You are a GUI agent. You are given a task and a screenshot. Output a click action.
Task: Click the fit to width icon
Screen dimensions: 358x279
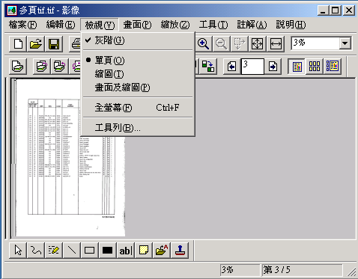pos(276,44)
